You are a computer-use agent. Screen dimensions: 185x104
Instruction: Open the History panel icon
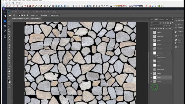coord(176,40)
